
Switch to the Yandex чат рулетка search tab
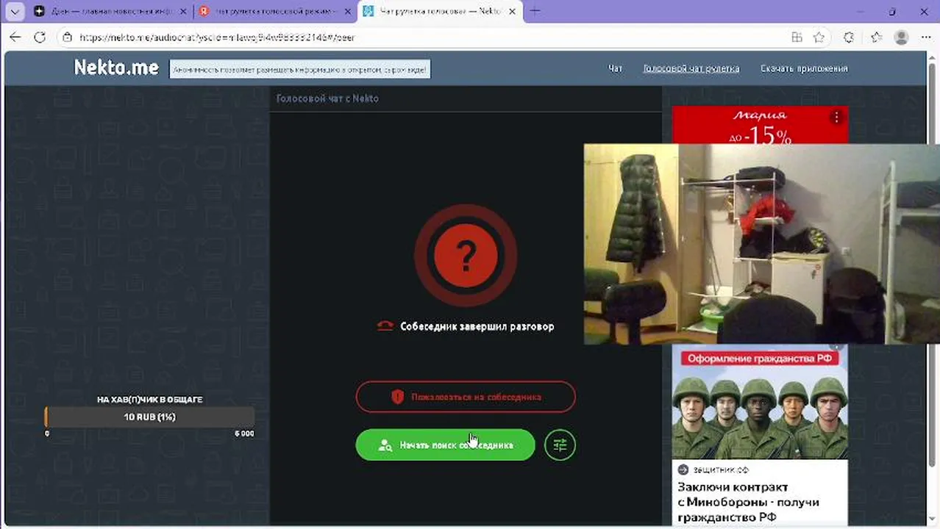tap(275, 11)
